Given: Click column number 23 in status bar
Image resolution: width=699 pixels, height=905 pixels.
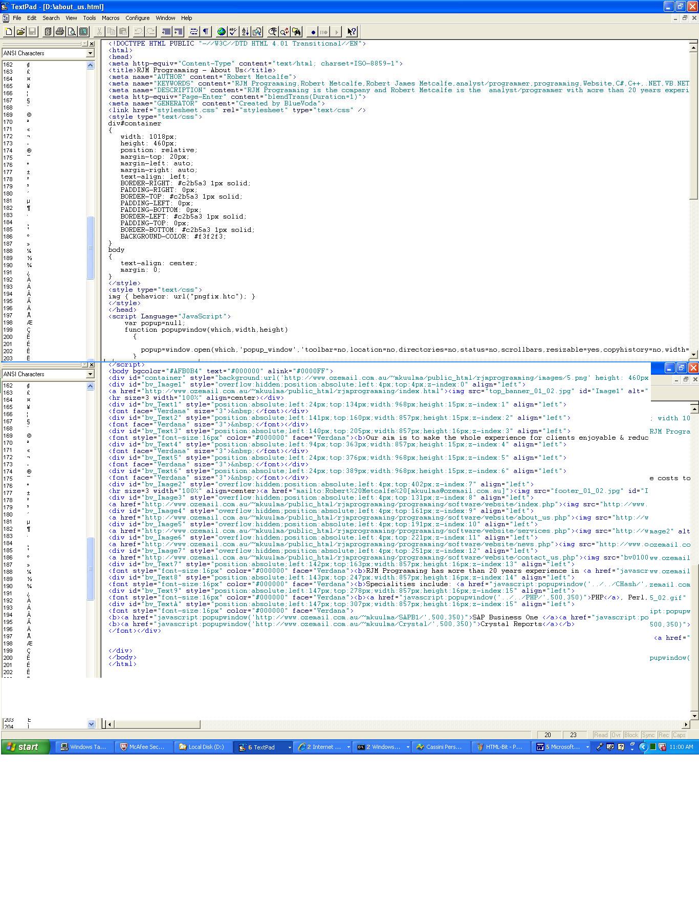Looking at the screenshot, I should pos(574,735).
